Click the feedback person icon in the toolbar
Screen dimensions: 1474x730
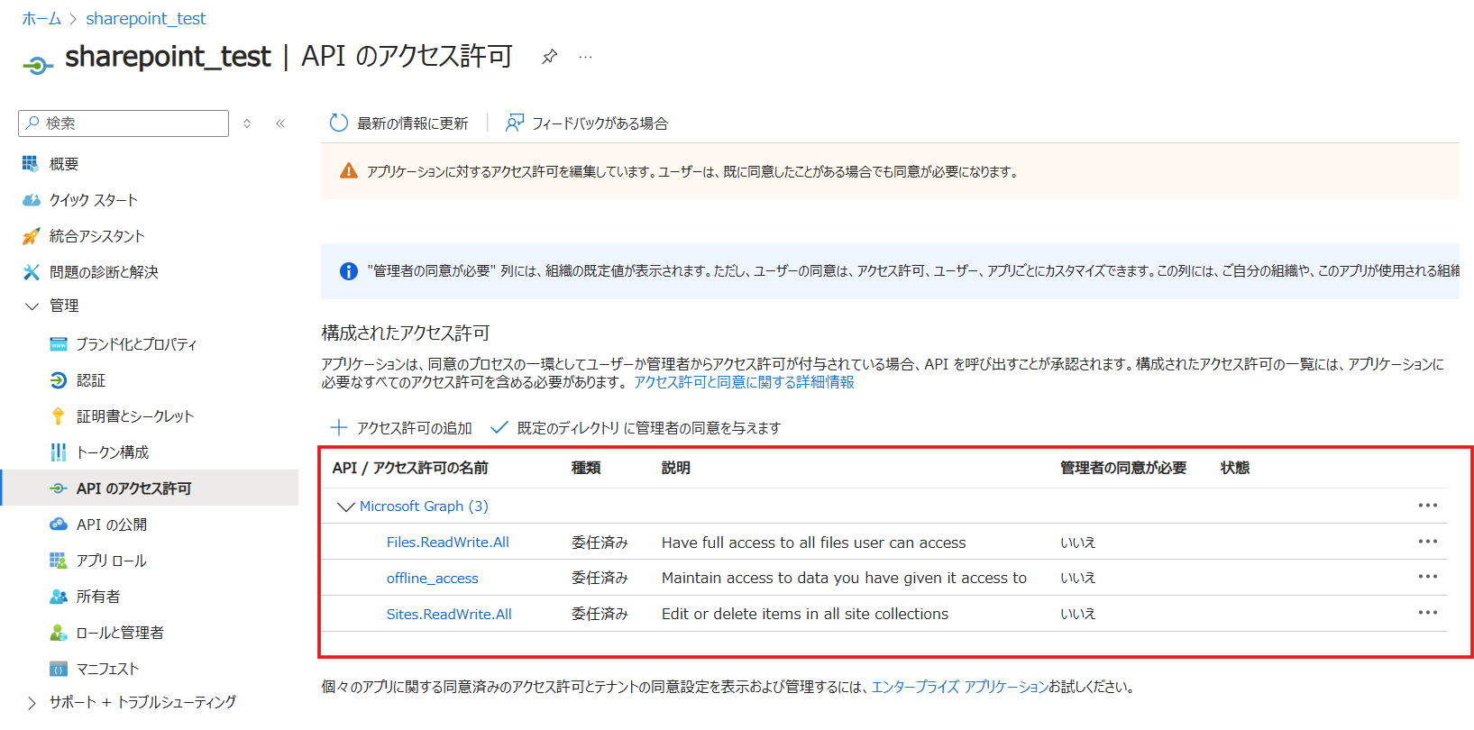tap(515, 123)
